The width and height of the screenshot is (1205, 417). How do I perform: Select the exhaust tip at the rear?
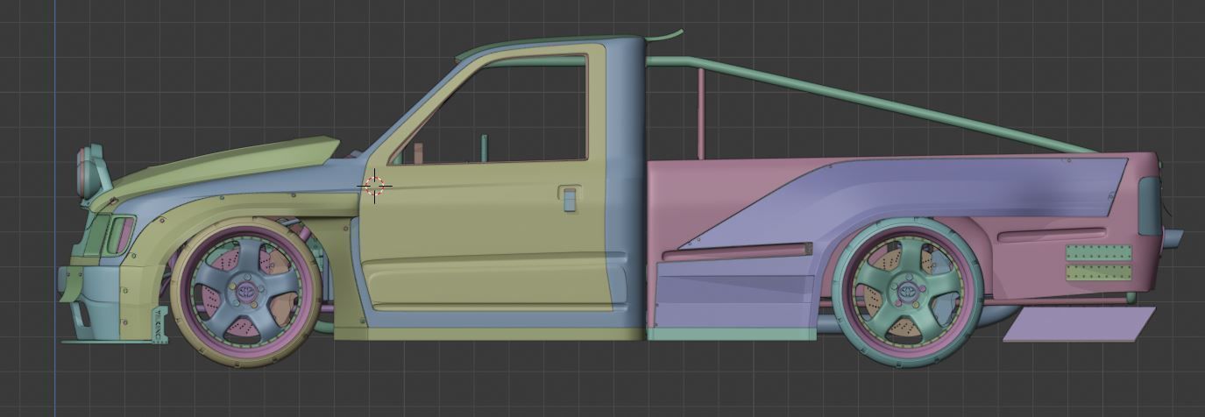(x=1173, y=237)
